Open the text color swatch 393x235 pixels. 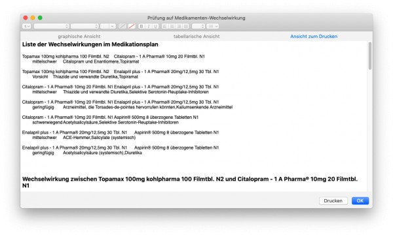(x=122, y=26)
